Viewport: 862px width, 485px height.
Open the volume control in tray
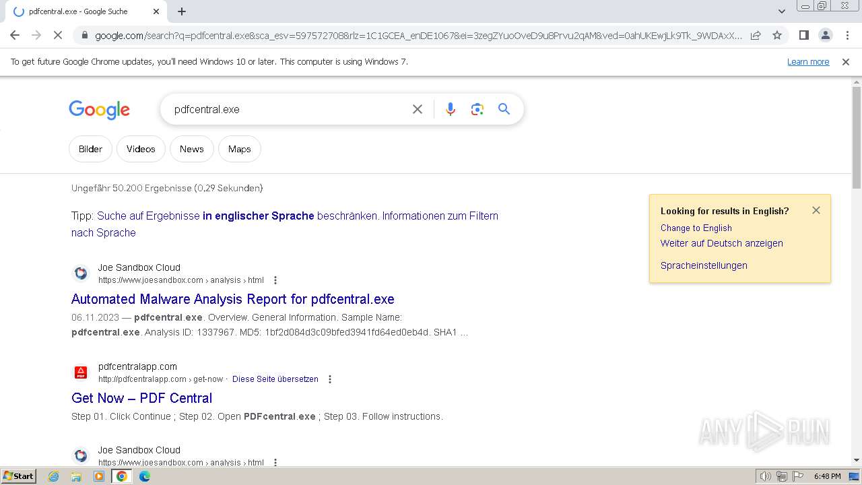tap(765, 476)
